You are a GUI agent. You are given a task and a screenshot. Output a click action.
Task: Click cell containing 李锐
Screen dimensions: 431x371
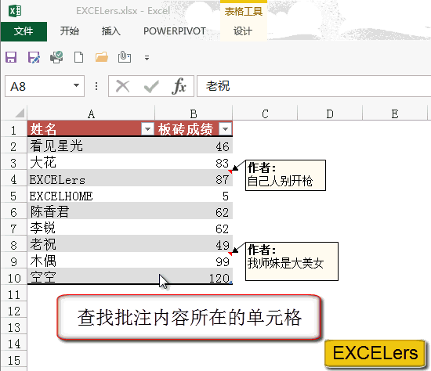coord(91,228)
